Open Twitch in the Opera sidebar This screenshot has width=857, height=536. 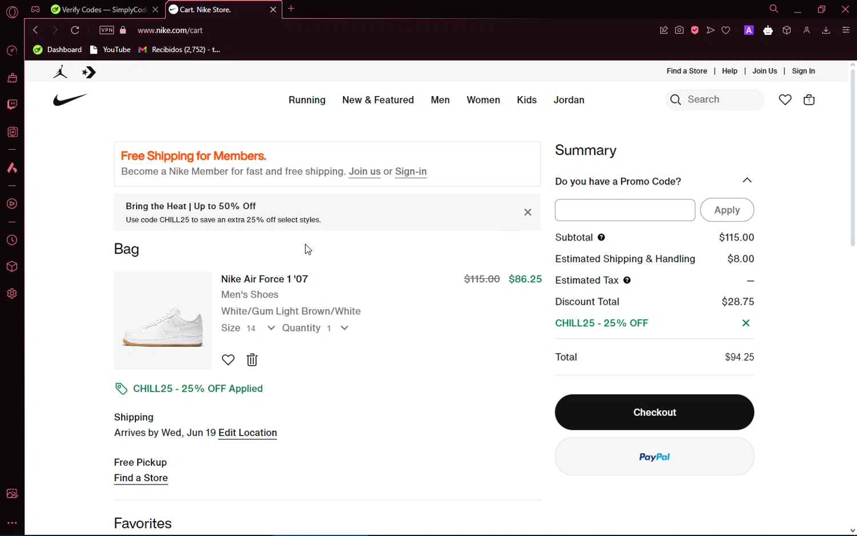click(12, 105)
